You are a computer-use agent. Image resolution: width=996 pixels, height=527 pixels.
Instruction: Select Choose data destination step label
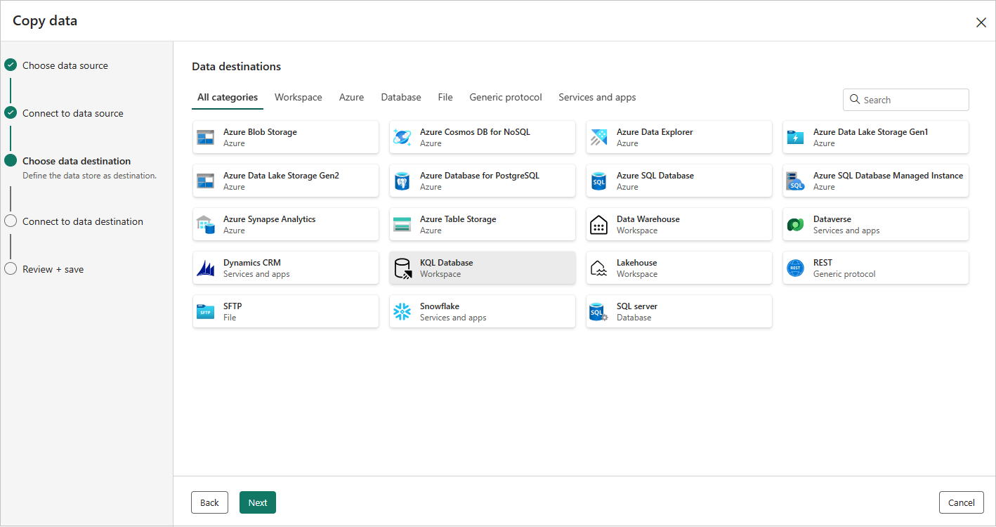(77, 161)
